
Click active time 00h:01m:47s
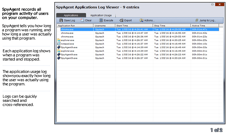tap(200, 30)
